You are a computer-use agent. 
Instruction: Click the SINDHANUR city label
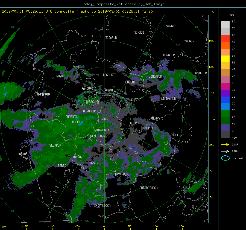pos(168,99)
